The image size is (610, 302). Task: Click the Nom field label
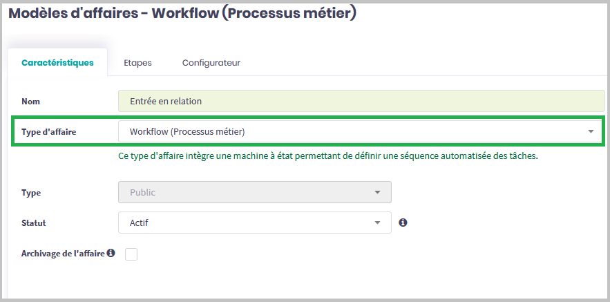tap(31, 101)
